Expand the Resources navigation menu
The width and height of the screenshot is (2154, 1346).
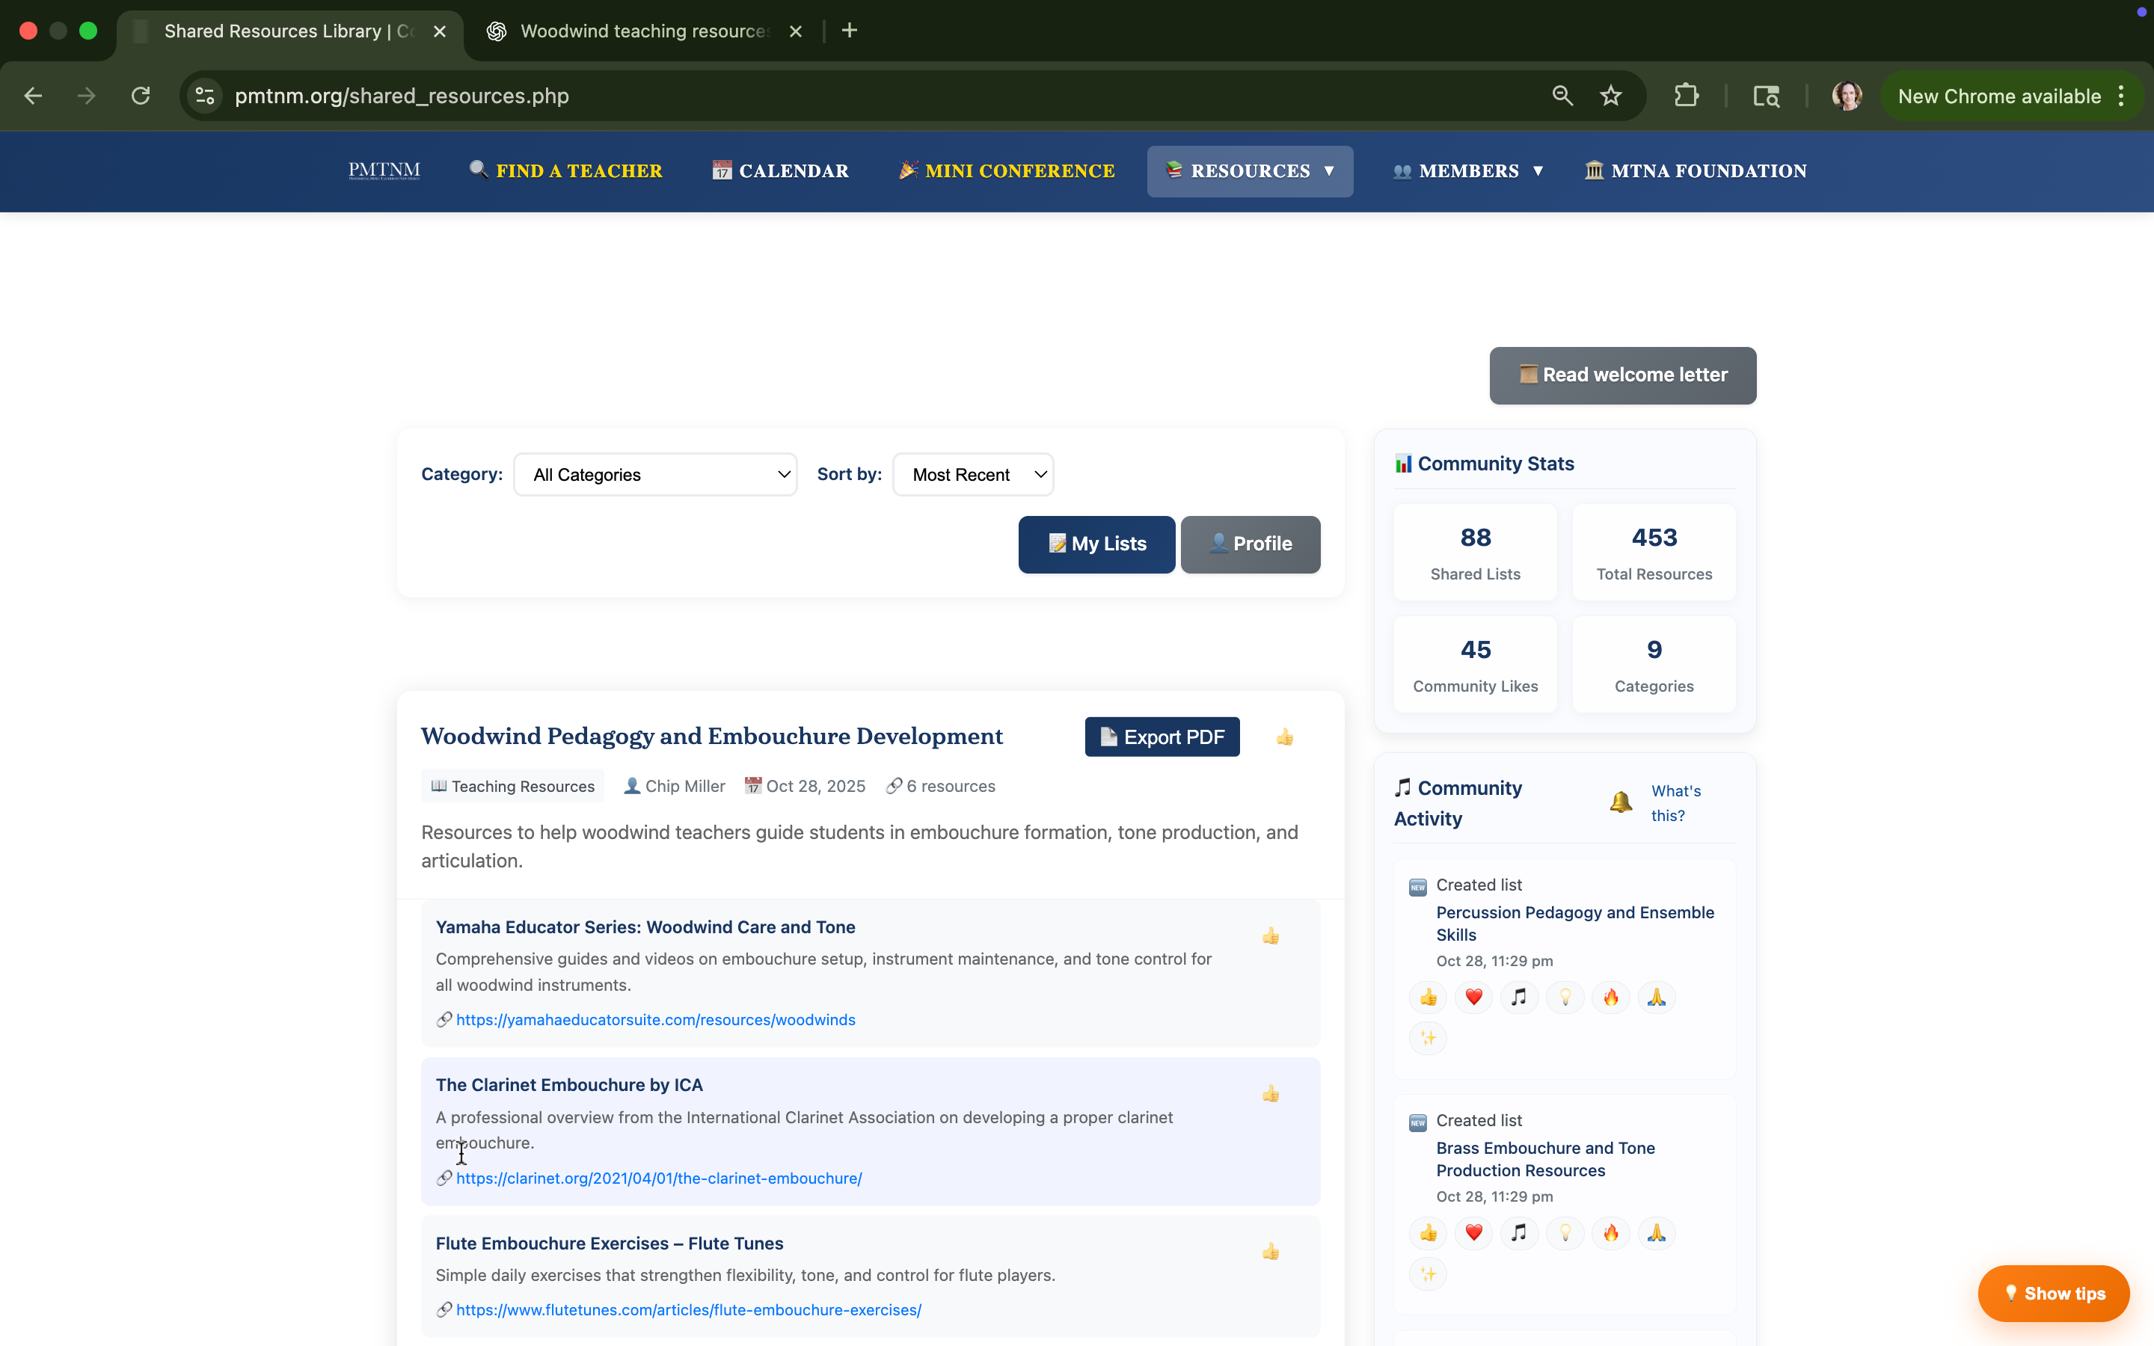point(1250,171)
